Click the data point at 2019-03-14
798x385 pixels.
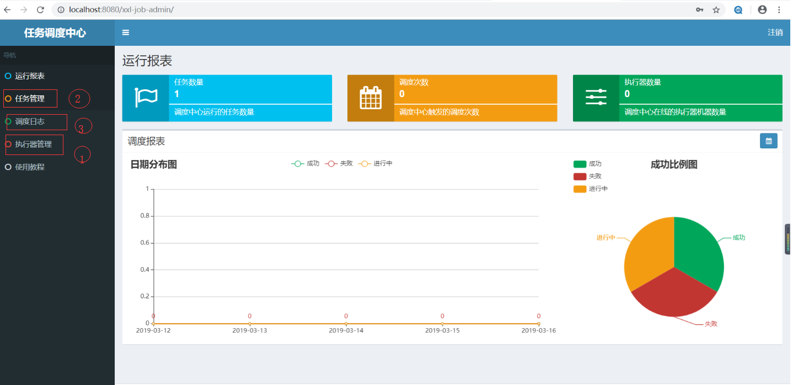click(346, 324)
